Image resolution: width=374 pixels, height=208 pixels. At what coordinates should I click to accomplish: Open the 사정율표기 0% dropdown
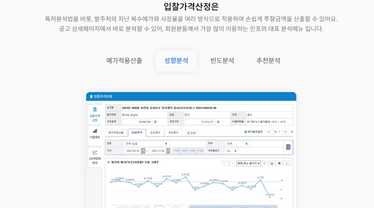point(232,151)
